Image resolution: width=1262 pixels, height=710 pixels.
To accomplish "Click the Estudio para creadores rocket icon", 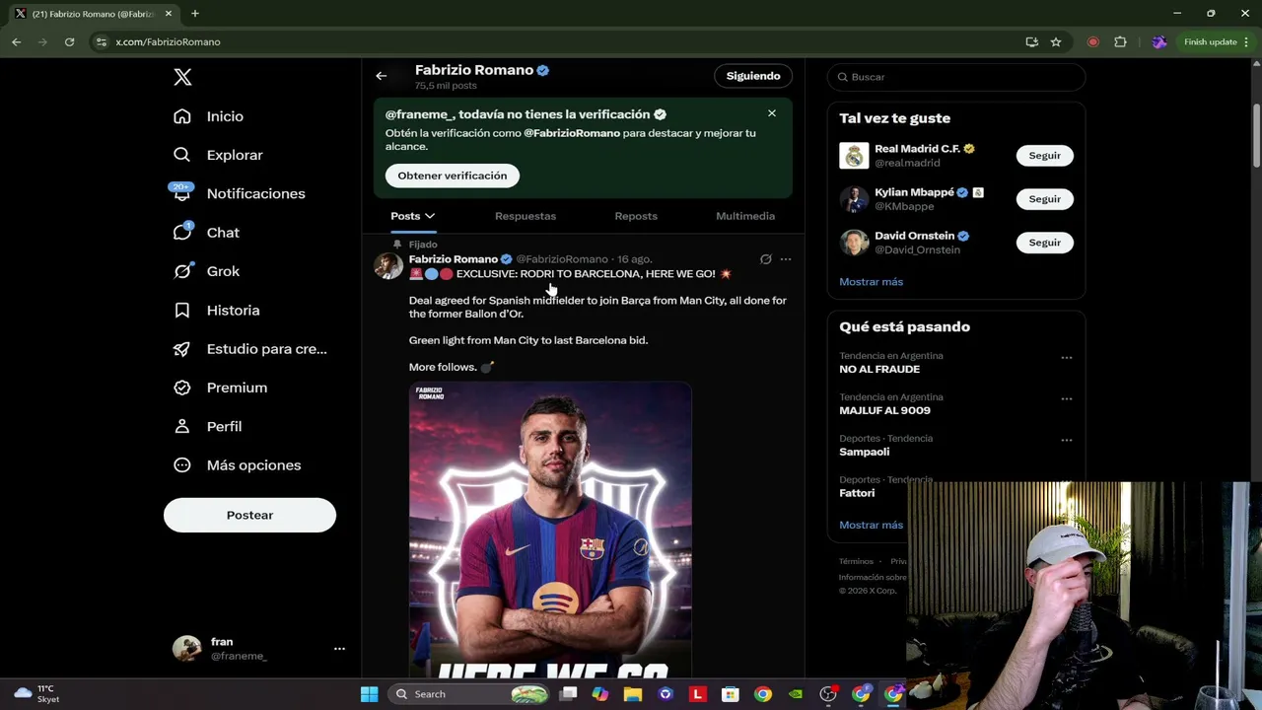I will [182, 349].
